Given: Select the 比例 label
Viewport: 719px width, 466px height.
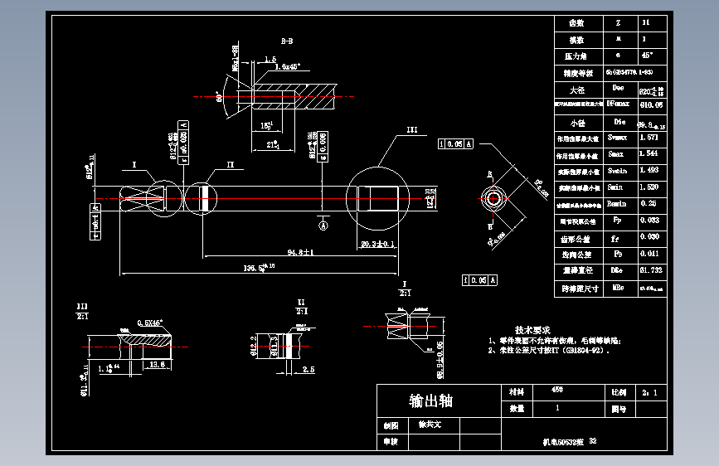Looking at the screenshot, I should [619, 392].
